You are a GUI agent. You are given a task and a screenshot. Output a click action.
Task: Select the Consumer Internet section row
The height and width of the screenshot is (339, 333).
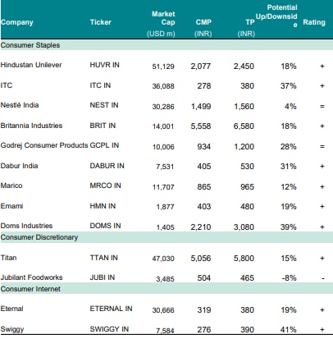(x=166, y=289)
